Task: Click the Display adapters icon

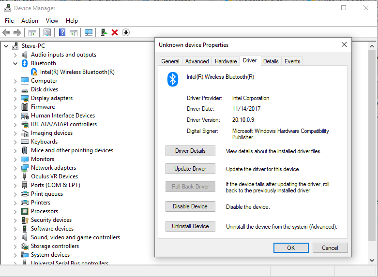Action: tap(25, 98)
